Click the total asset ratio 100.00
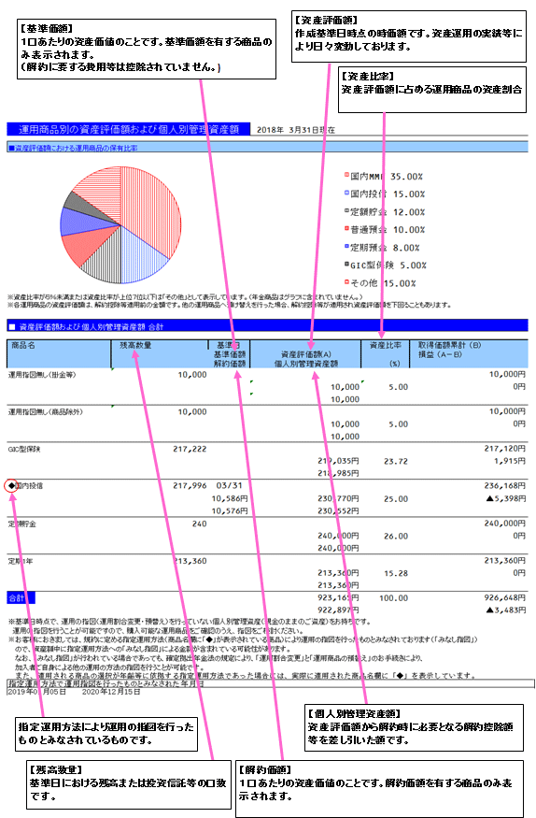This screenshot has width=536, height=818. pos(394,598)
